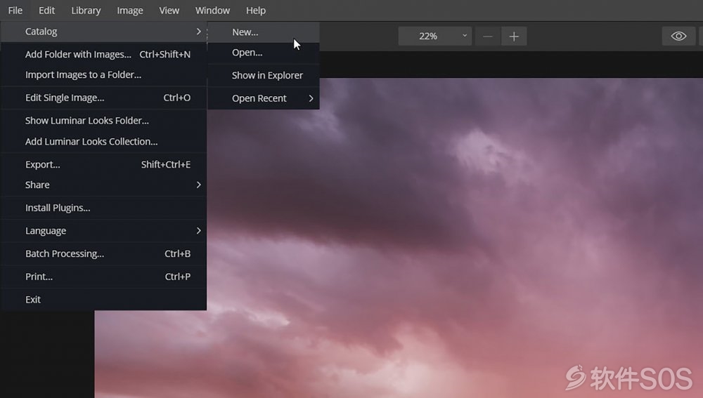The height and width of the screenshot is (398, 703).
Task: Create a New catalog
Action: click(x=264, y=32)
